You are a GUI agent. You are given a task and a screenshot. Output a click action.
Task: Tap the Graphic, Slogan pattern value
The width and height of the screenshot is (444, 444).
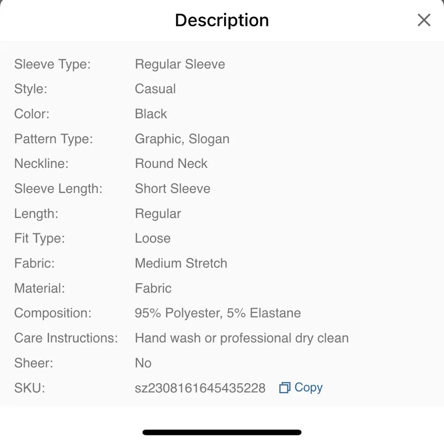[x=182, y=139]
